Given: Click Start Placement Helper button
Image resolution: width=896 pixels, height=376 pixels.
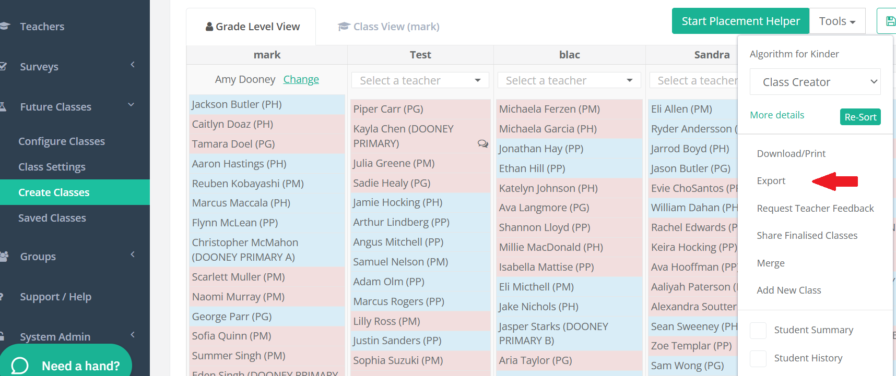Looking at the screenshot, I should click(740, 21).
